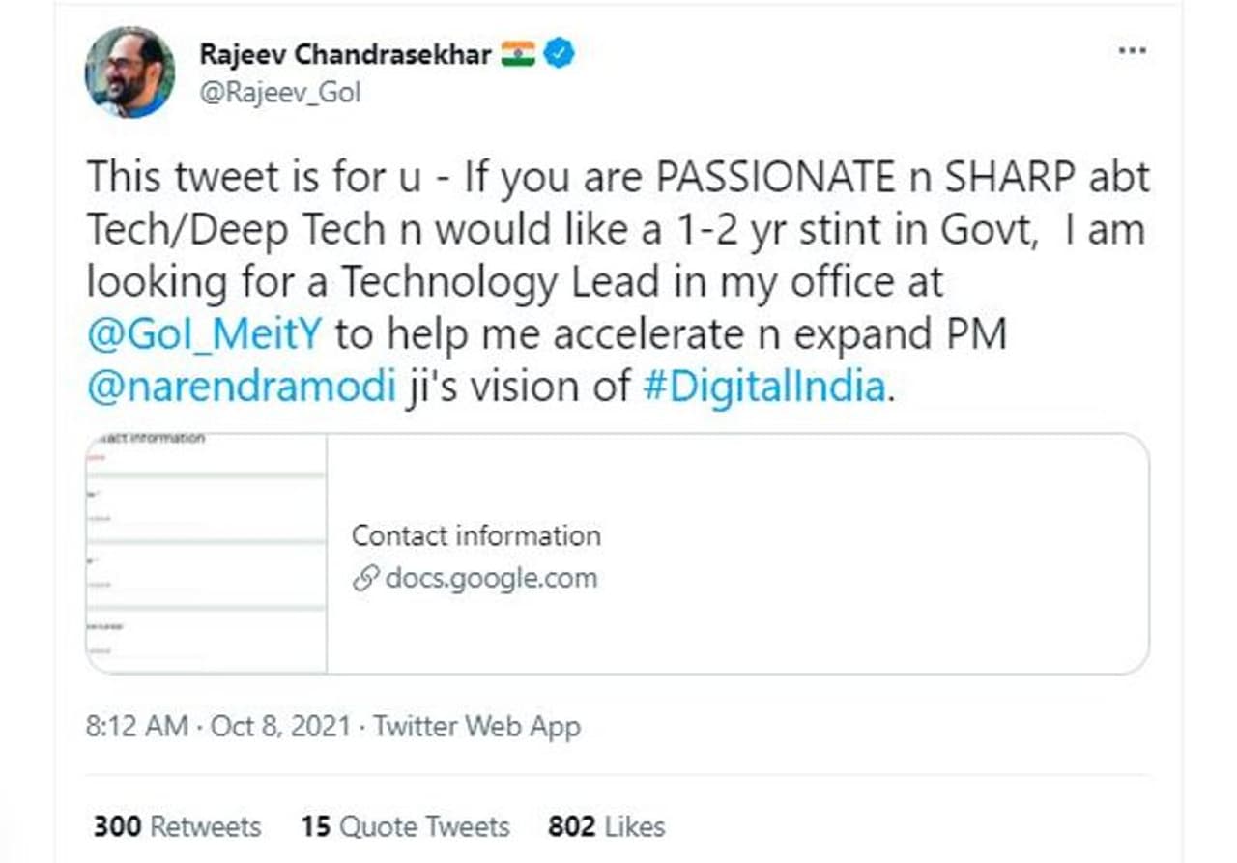1237x863 pixels.
Task: Open the three-dot more options menu
Action: (1132, 51)
